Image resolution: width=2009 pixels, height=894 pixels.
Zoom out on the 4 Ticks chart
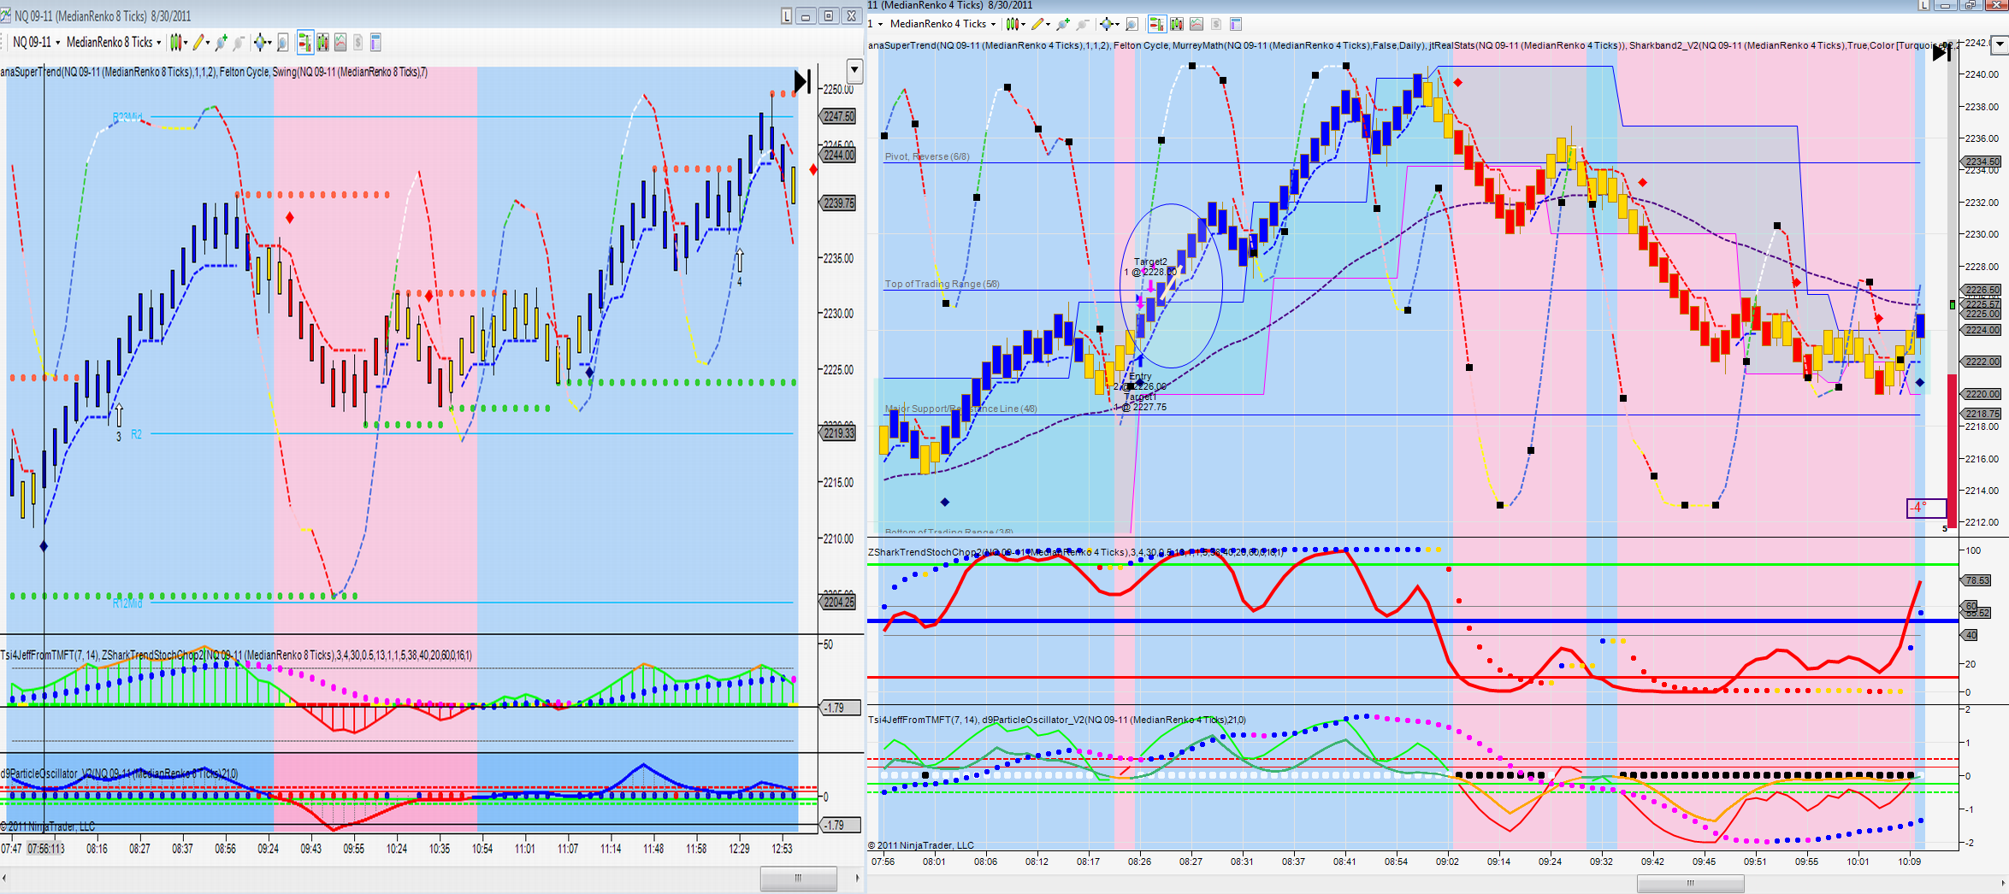1082,24
